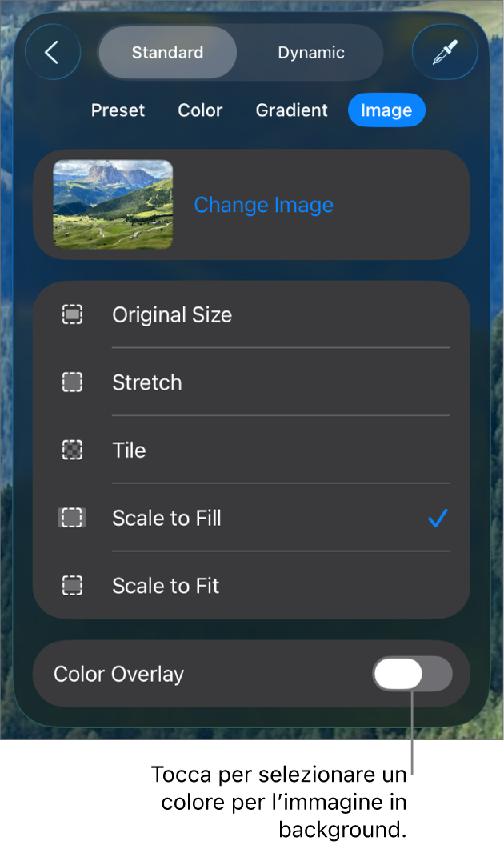Choose the Tile label option
Viewport: 504px width, 845px height.
tap(129, 450)
